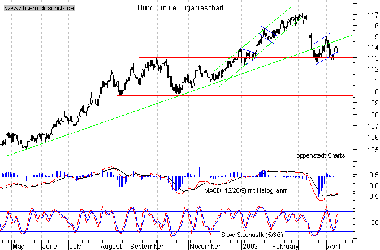
Task: Click the 108 price axis label
Action: [x=373, y=115]
